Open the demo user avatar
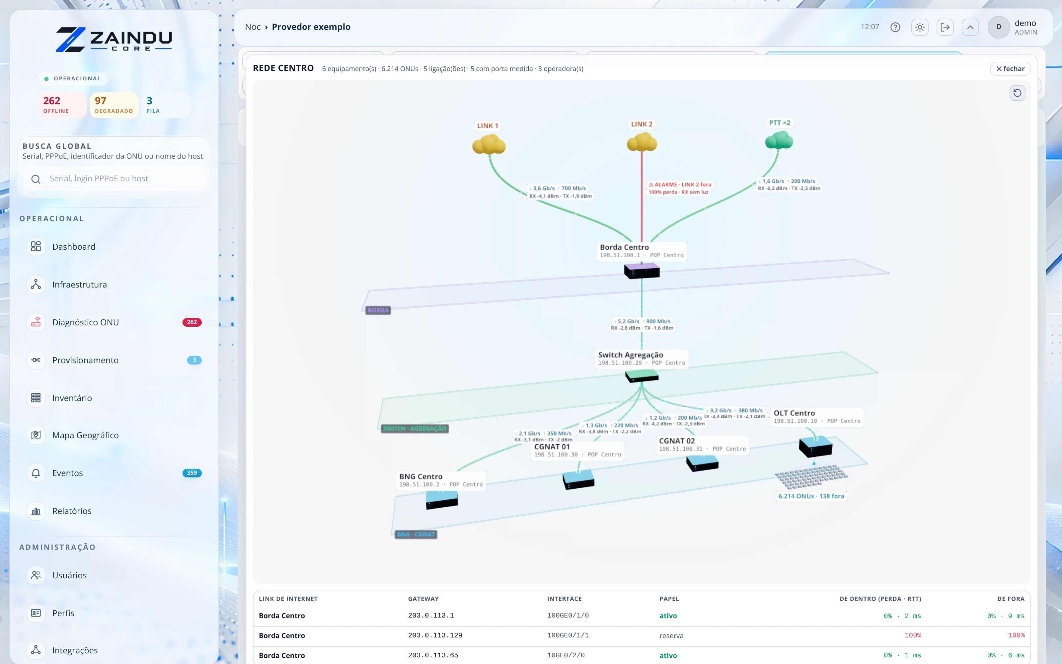Viewport: 1062px width, 664px height. tap(998, 27)
